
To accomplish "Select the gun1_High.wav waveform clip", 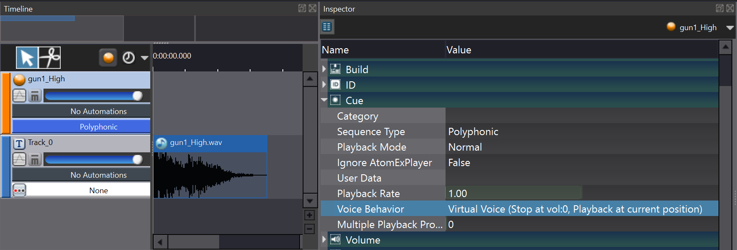I will pyautogui.click(x=211, y=167).
